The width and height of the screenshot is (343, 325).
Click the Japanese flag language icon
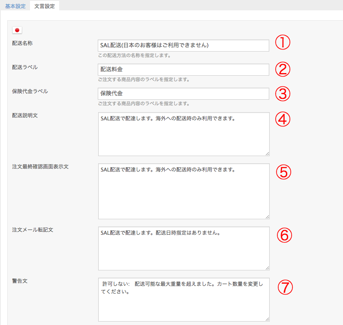[17, 30]
